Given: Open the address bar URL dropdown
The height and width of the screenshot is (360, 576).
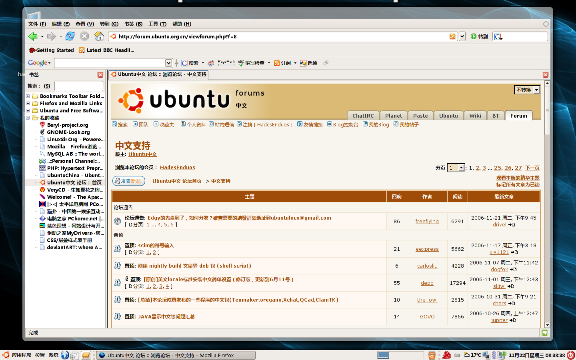Looking at the screenshot, I should point(462,36).
